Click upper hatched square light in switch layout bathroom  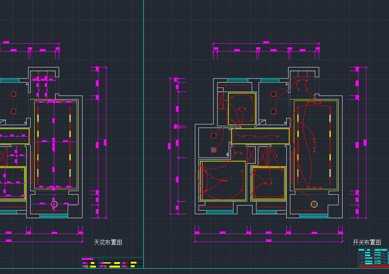pos(274,94)
